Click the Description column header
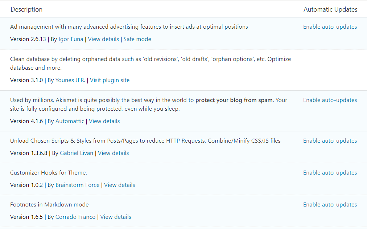The image size is (367, 229). [x=26, y=9]
